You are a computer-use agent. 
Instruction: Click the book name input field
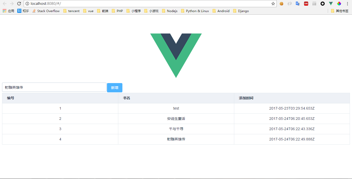pos(54,87)
